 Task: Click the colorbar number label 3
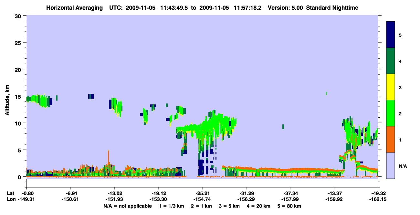click(x=400, y=87)
